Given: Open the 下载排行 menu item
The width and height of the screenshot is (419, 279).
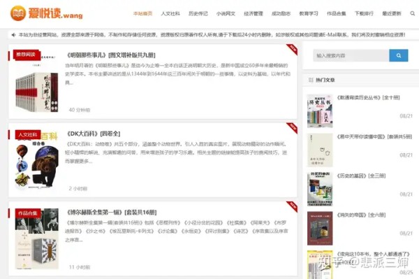Looking at the screenshot, I should [x=364, y=13].
